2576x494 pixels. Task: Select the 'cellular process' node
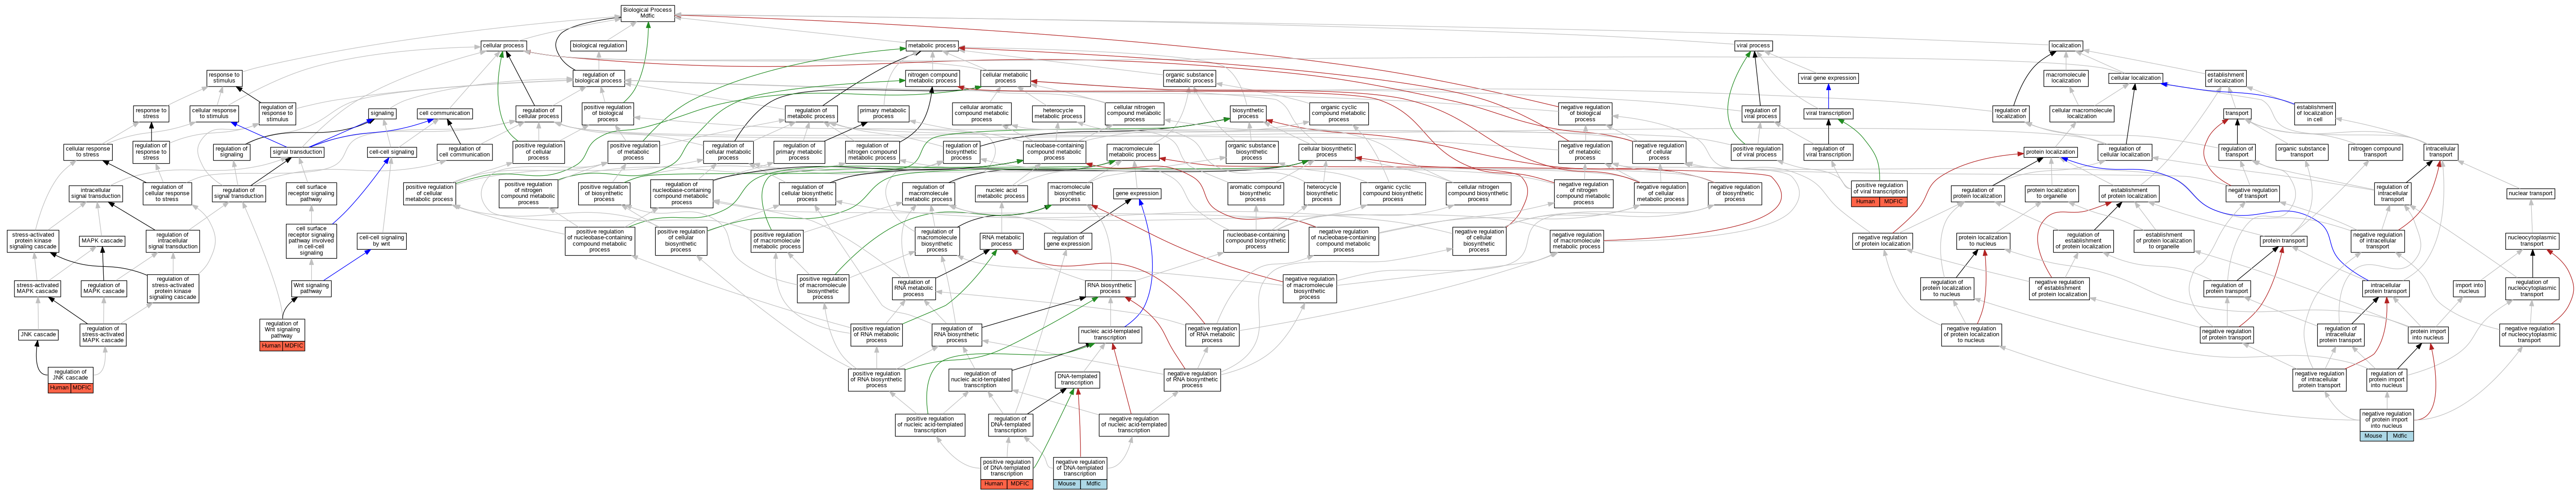[503, 45]
